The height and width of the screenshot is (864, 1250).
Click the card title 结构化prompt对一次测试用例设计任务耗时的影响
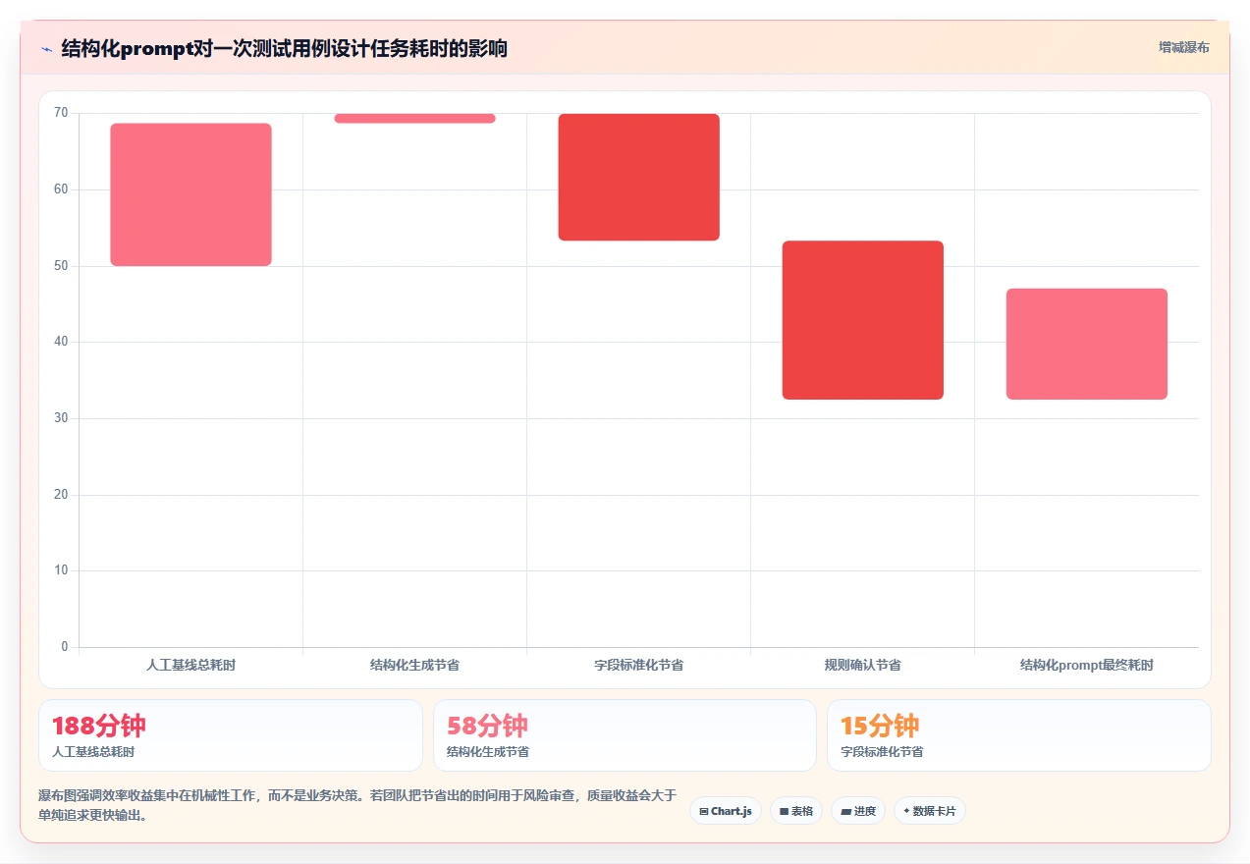pyautogui.click(x=285, y=48)
